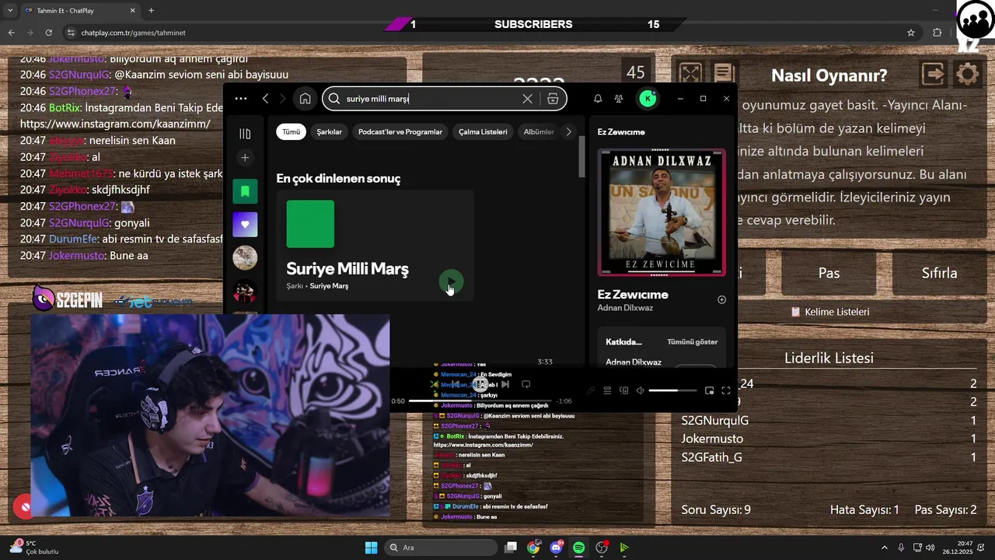This screenshot has width=995, height=560.
Task: Open browser extensions puzzle icon
Action: (x=937, y=33)
